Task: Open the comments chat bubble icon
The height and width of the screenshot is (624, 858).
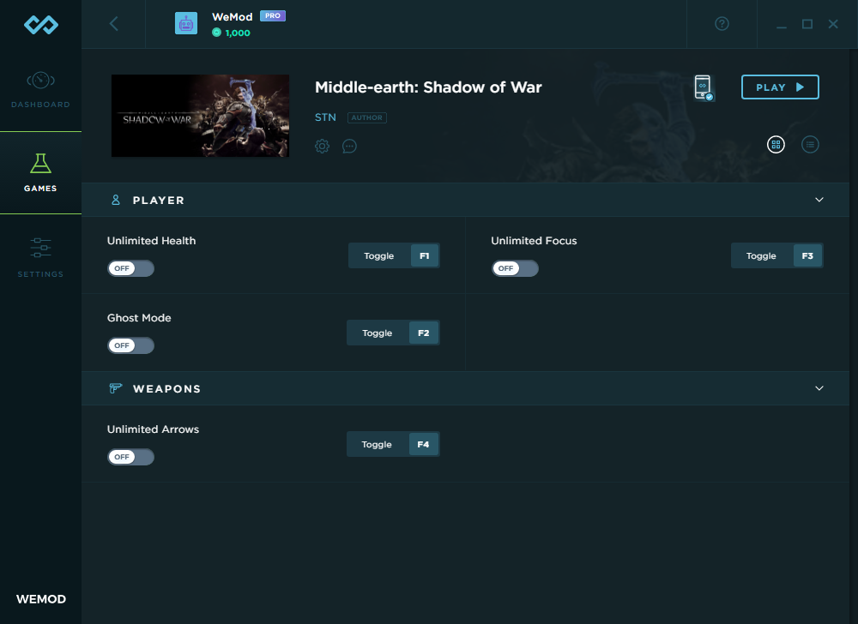Action: click(349, 146)
